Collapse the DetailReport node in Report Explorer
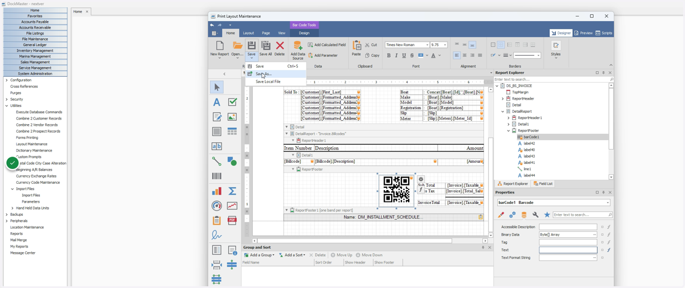 coord(503,112)
